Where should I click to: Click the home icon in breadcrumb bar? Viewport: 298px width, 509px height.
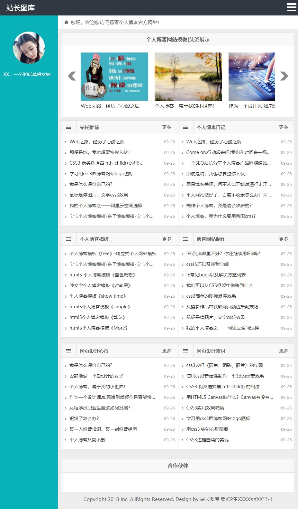click(x=66, y=22)
